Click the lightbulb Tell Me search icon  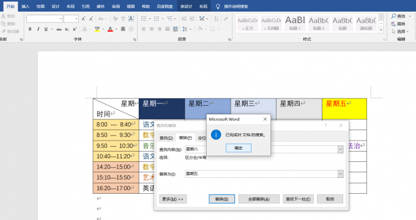(x=218, y=6)
